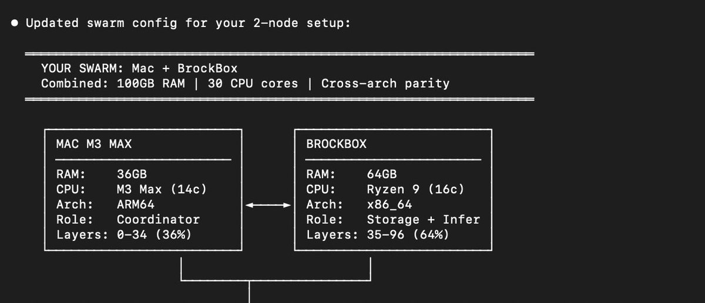Click the 'Coordinator' role value

click(158, 220)
